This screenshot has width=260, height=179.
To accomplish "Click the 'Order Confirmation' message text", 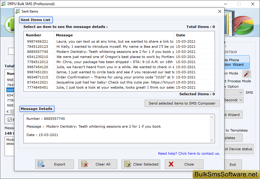I will (115, 77).
